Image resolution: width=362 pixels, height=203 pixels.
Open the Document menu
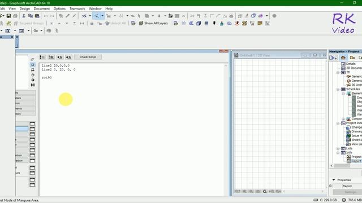[41, 8]
